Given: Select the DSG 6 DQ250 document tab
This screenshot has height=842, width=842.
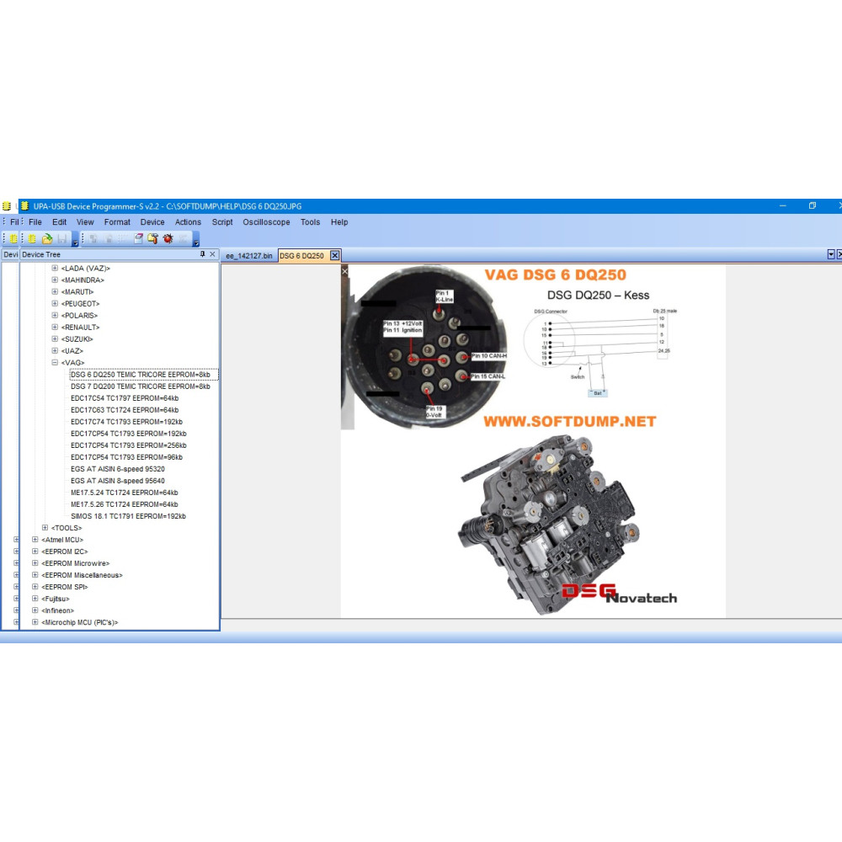Looking at the screenshot, I should (301, 256).
